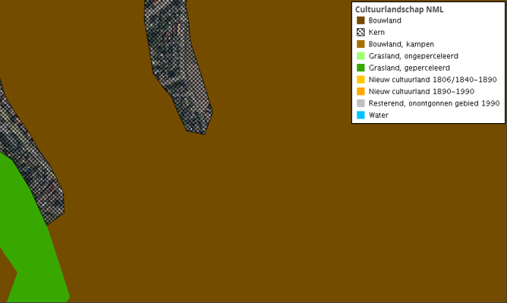Click the Kern hatched legend symbol

[361, 33]
